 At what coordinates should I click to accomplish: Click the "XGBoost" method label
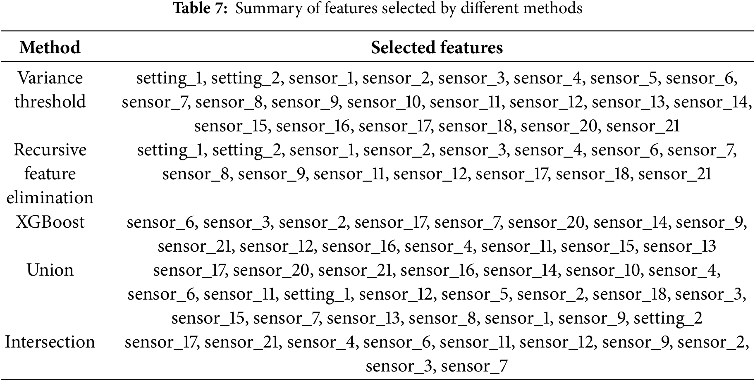[x=50, y=222]
